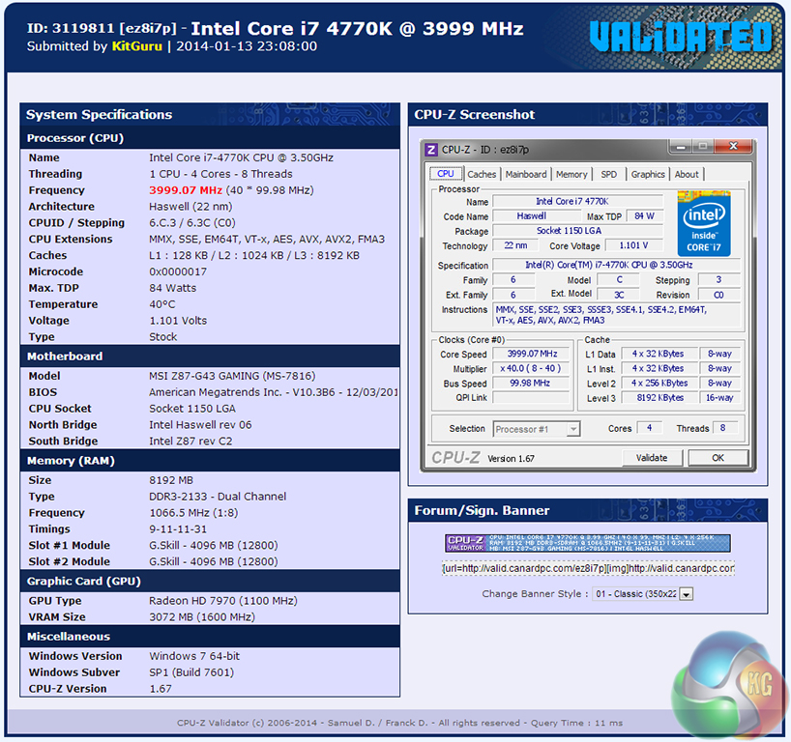Click the Windows 7 64-bit value
The width and height of the screenshot is (791, 742).
click(194, 656)
